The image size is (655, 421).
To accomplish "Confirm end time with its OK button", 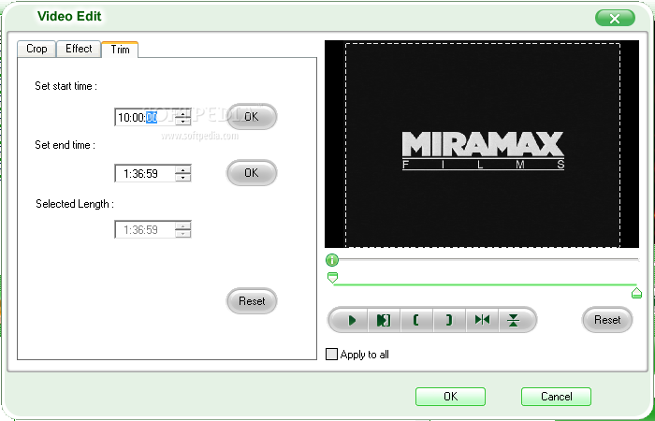I will [x=252, y=172].
